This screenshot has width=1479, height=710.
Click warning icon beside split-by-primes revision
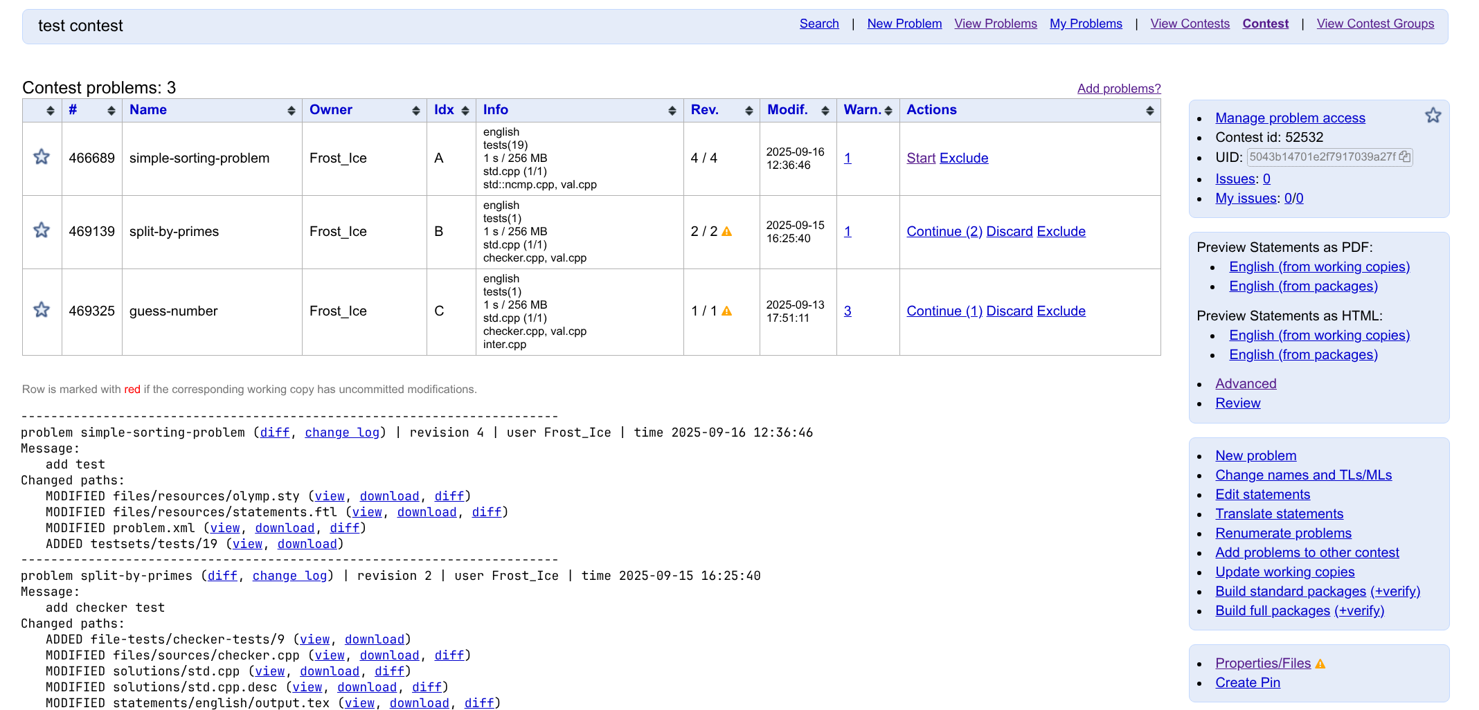[726, 232]
